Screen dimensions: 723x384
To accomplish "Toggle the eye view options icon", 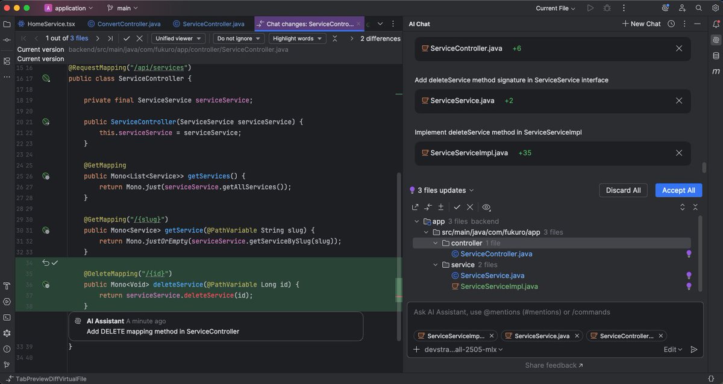I will (x=486, y=207).
